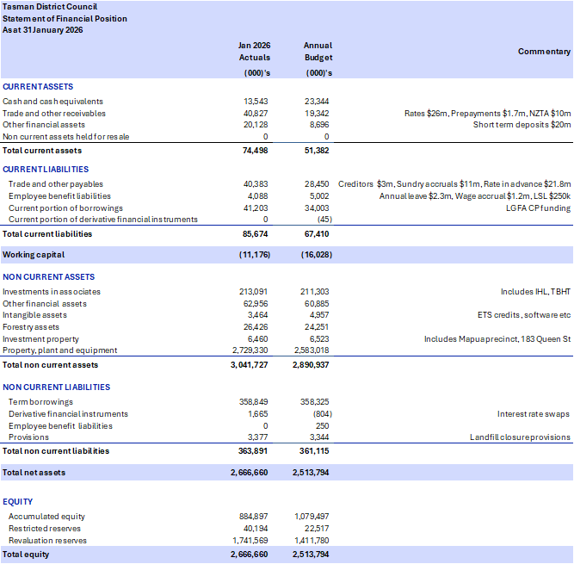Select the Trade and other receivables actual 40,827
The width and height of the screenshot is (574, 564).
[x=256, y=113]
